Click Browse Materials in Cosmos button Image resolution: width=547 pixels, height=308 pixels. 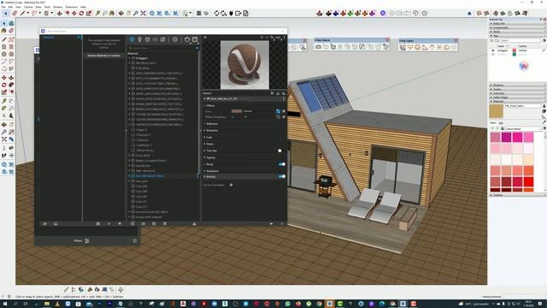click(104, 56)
